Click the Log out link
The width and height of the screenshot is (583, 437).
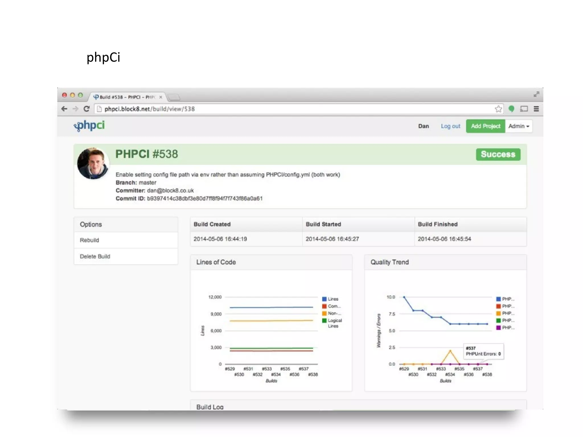[450, 126]
